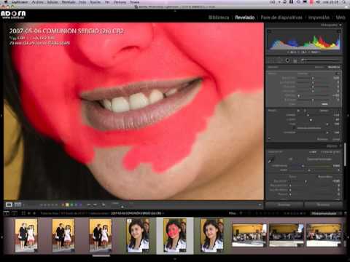Show the left panel via edge arrow

pos(1,116)
